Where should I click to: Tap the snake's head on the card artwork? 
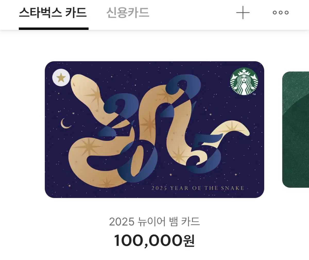pyautogui.click(x=80, y=84)
